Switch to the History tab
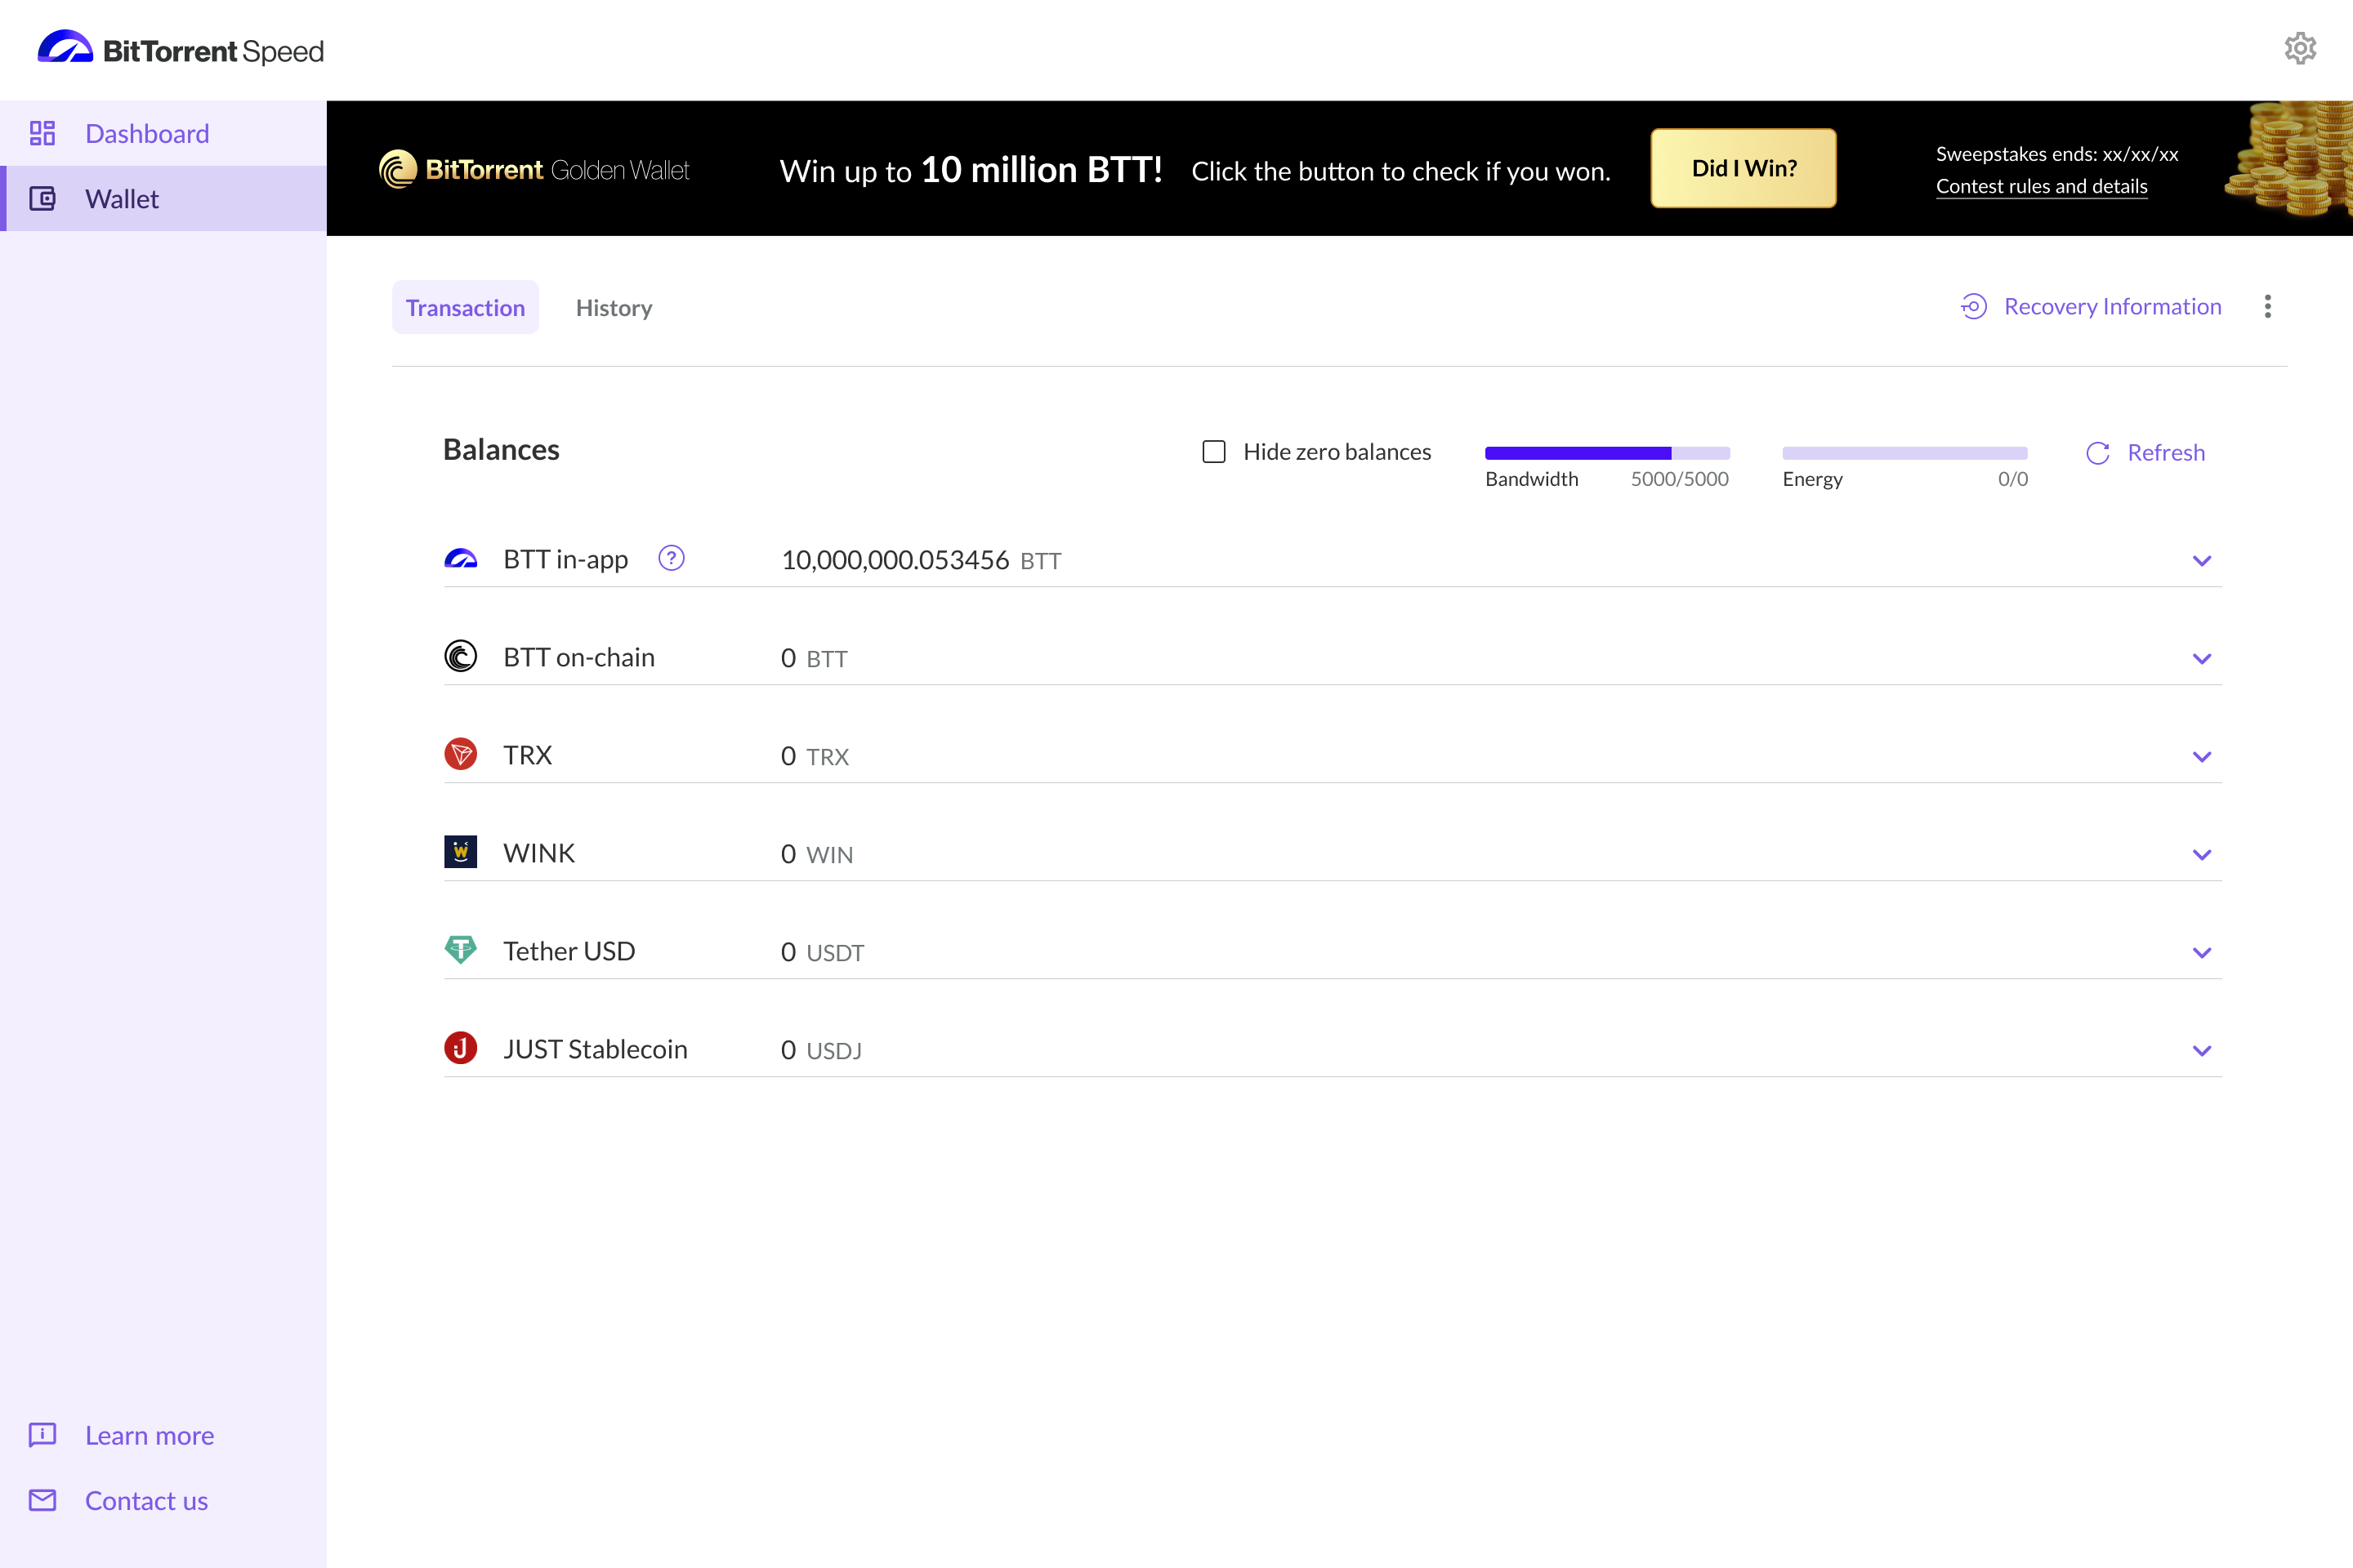Screen dimensions: 2353x1568 coord(614,307)
